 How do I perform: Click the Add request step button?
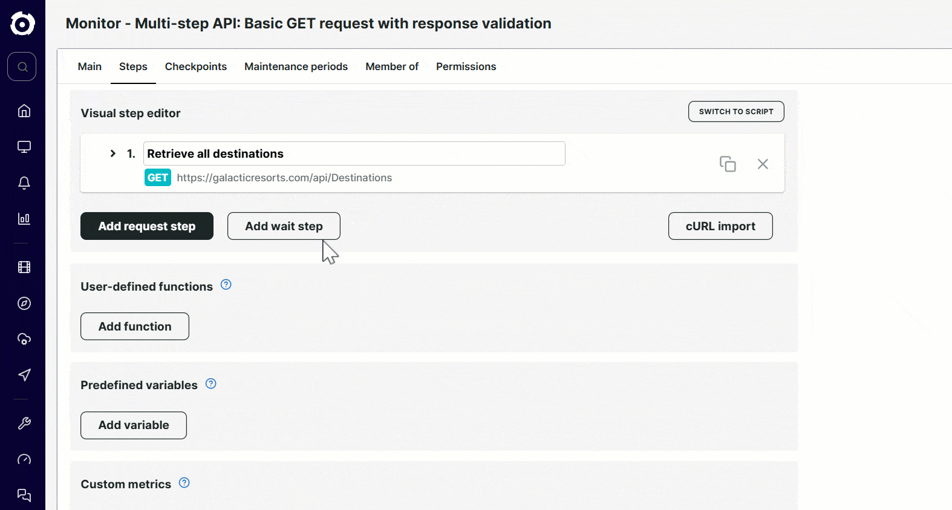tap(147, 226)
